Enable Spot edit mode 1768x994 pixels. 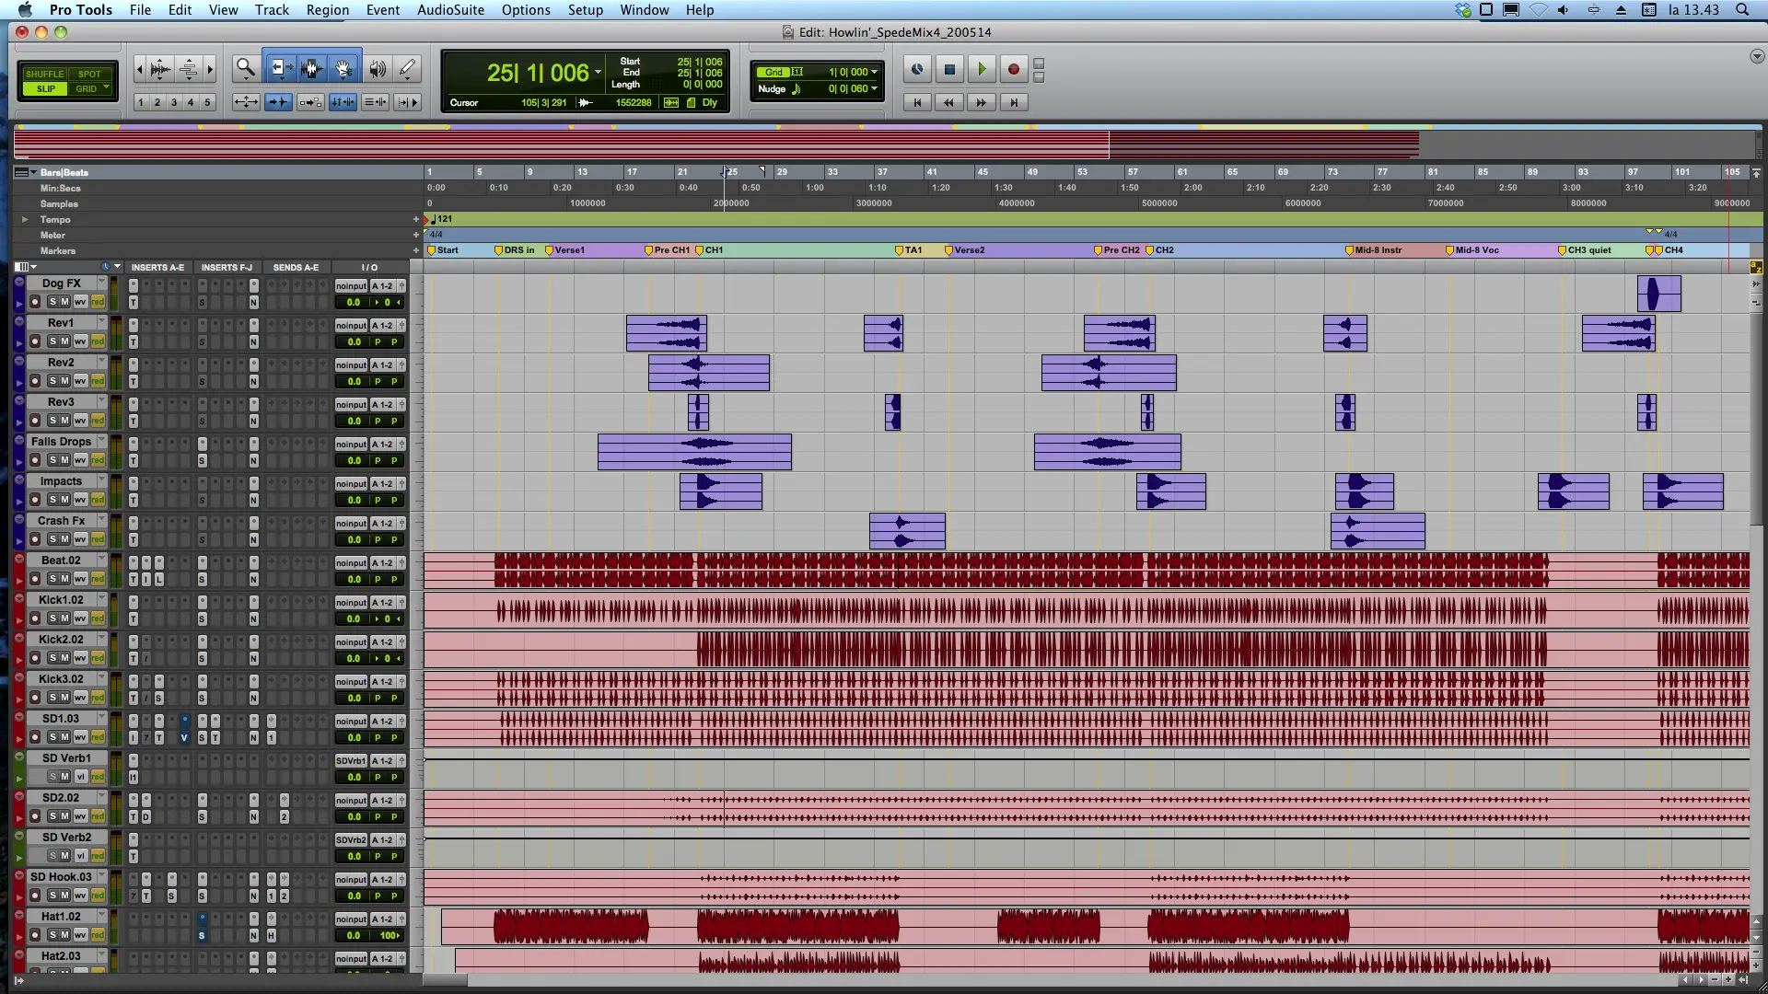(89, 74)
